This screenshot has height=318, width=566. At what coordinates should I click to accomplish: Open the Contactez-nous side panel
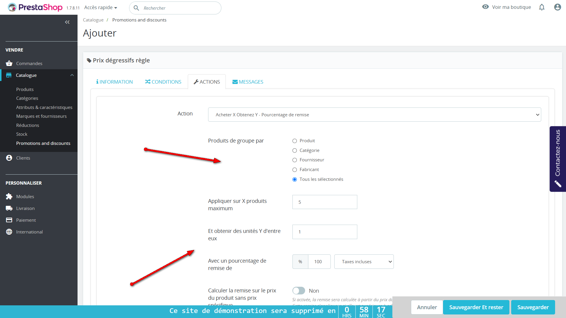[x=557, y=159]
